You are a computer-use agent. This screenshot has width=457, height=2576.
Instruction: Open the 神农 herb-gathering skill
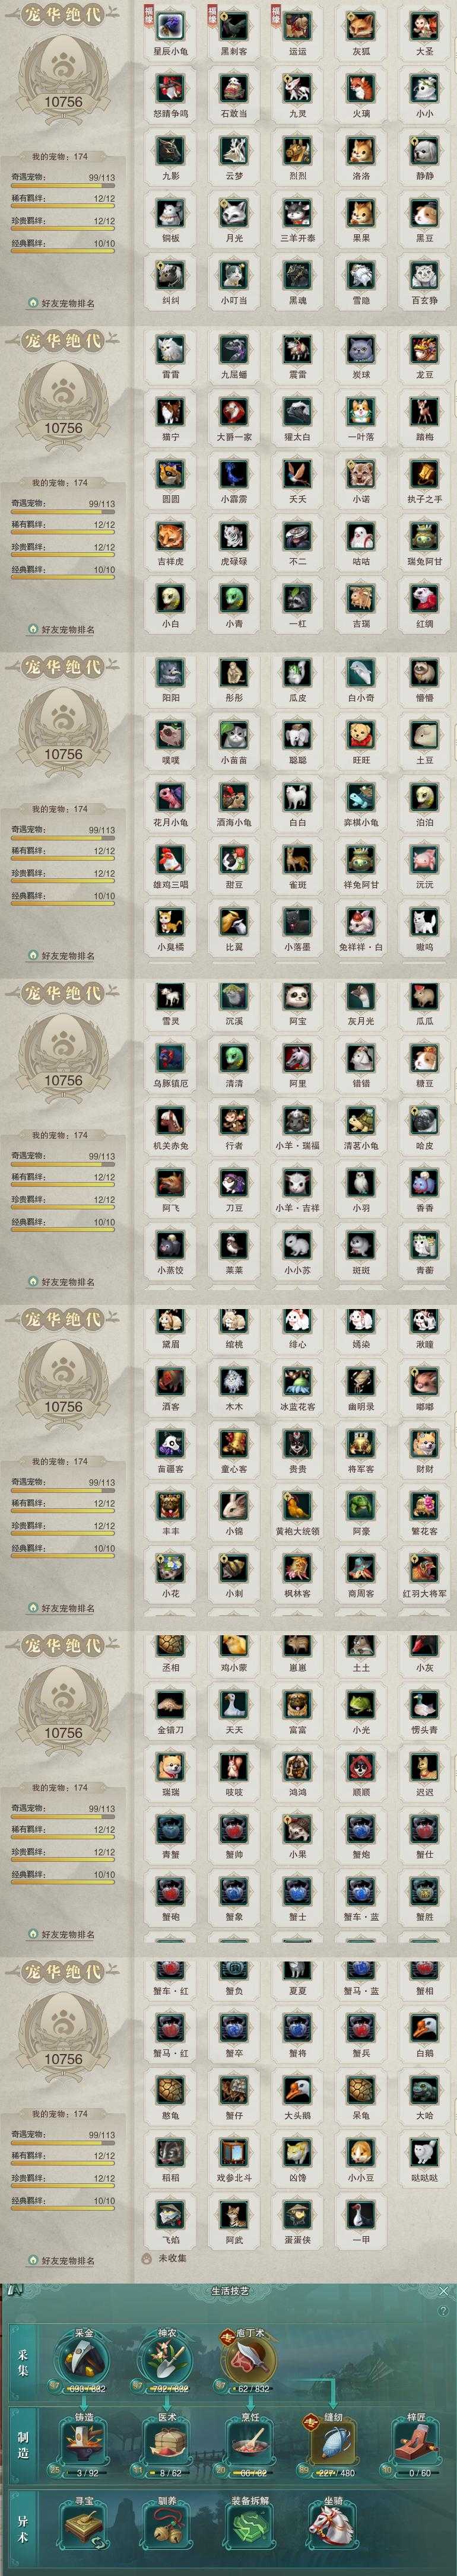tap(167, 2359)
